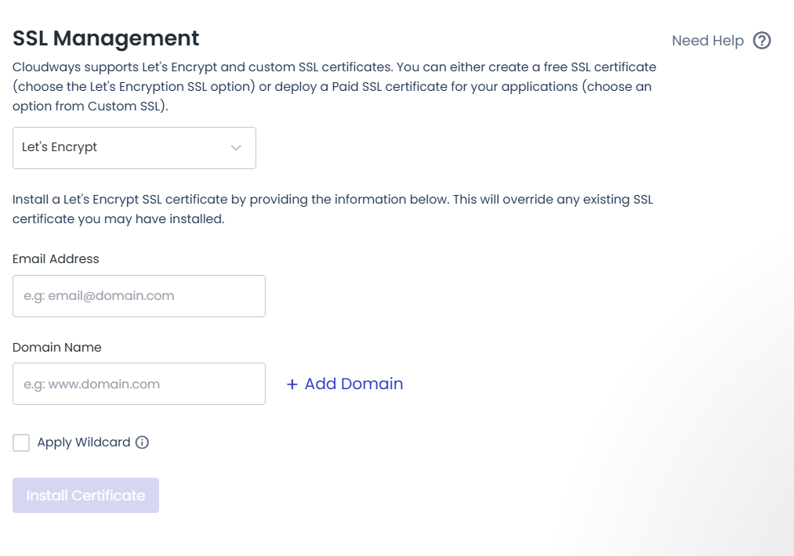Focus the Email Address input field

(x=139, y=296)
